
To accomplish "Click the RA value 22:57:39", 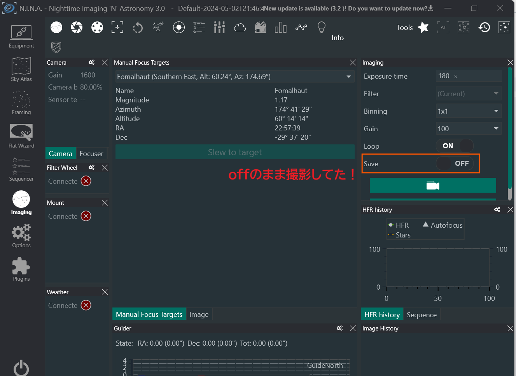I will [x=287, y=128].
